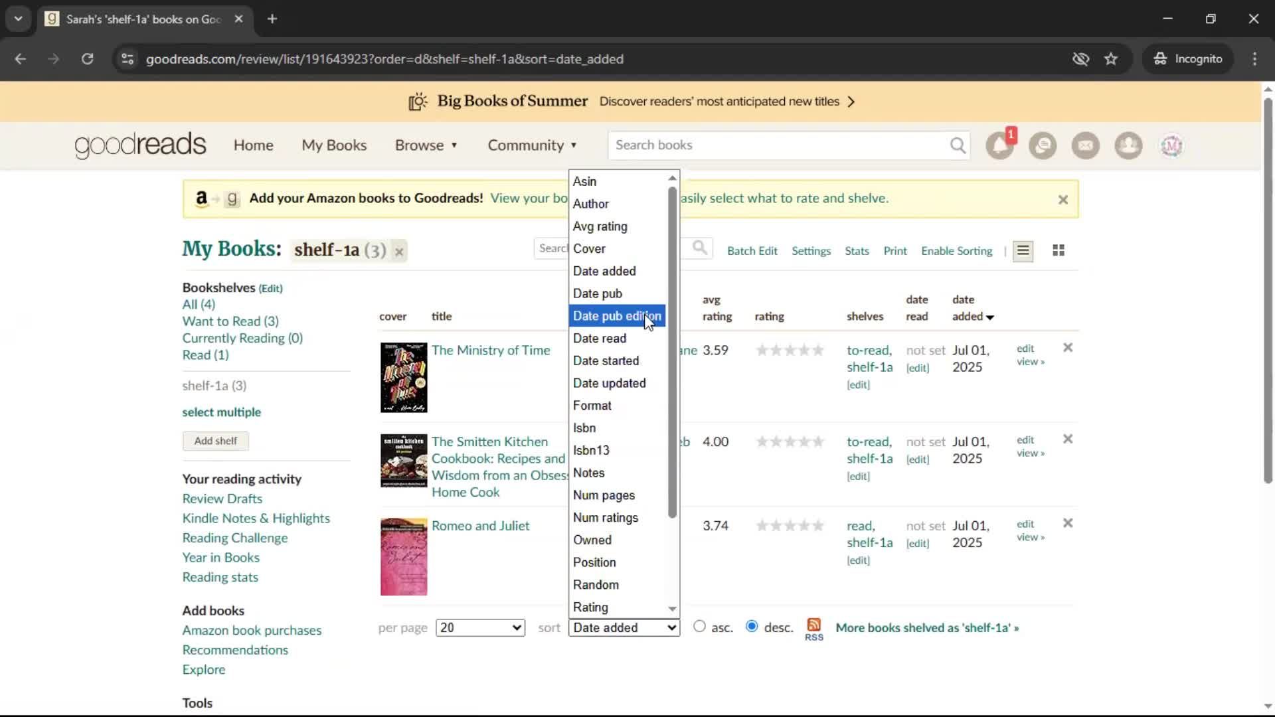Open The Ministry of Time cover thumbnail
Screen dimensions: 1275x717
(x=404, y=378)
